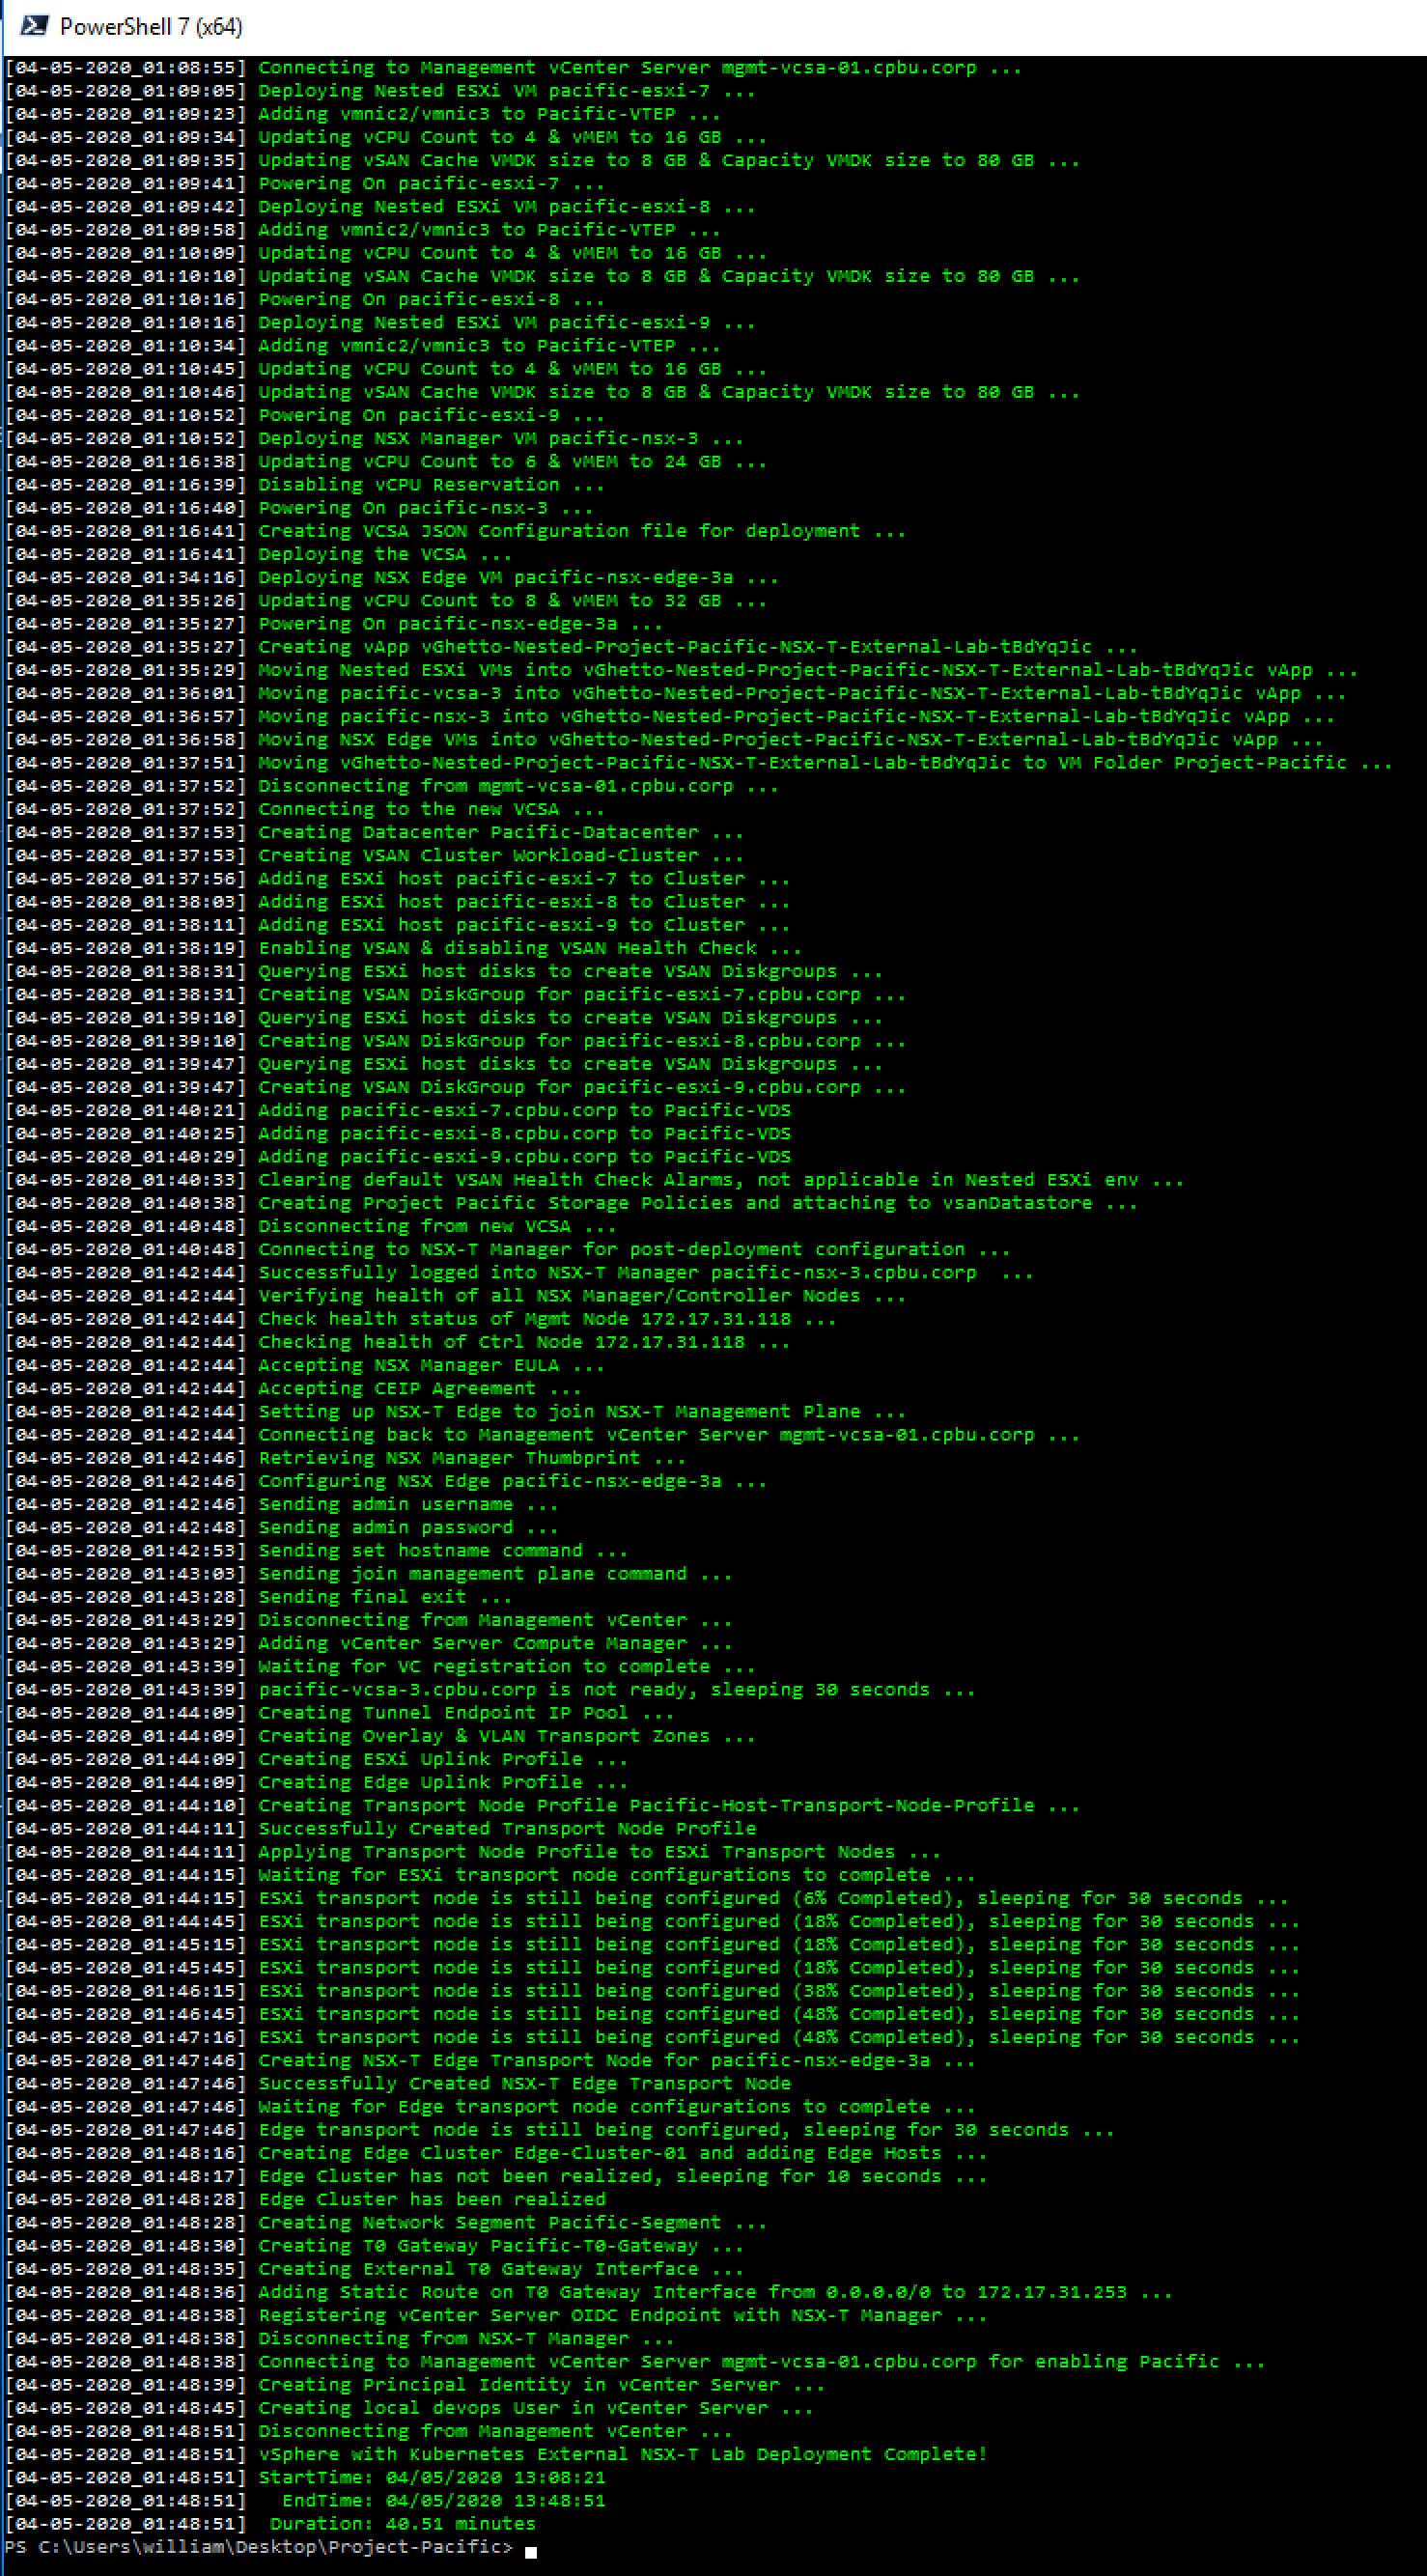Click 'Registering vCenter Server OIDC Endpoint' line
1427x2576 pixels.
tap(496, 2316)
